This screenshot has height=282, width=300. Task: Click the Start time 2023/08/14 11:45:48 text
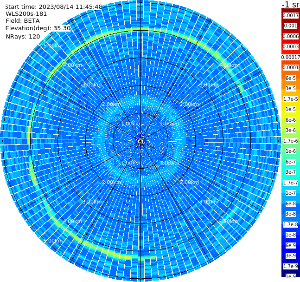(53, 7)
